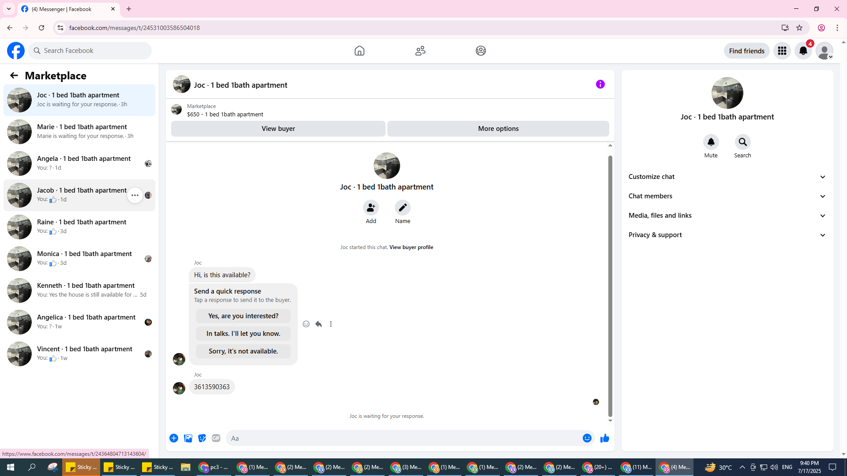847x476 pixels.
Task: Choose a GIF
Action: click(x=216, y=438)
